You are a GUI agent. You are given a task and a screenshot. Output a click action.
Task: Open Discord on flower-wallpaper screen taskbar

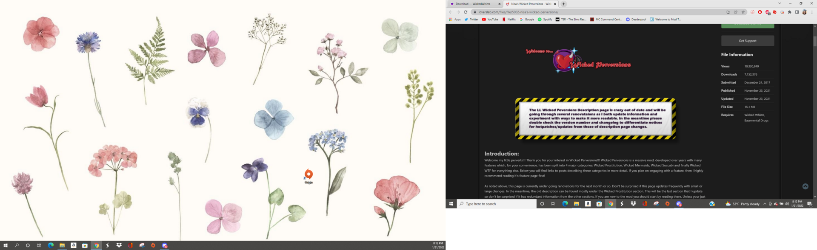[x=165, y=245]
